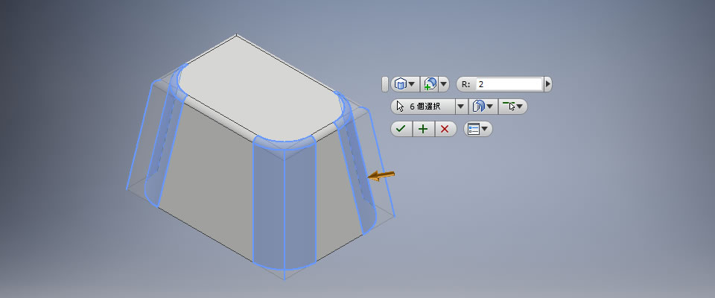Expand the dropdown arrow next to 6 個選択
Image resolution: width=715 pixels, height=298 pixels.
pyautogui.click(x=461, y=107)
